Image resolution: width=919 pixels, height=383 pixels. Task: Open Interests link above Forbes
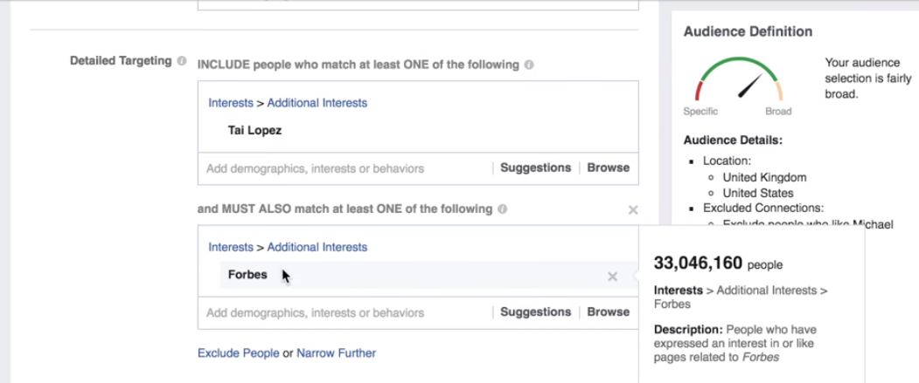231,248
